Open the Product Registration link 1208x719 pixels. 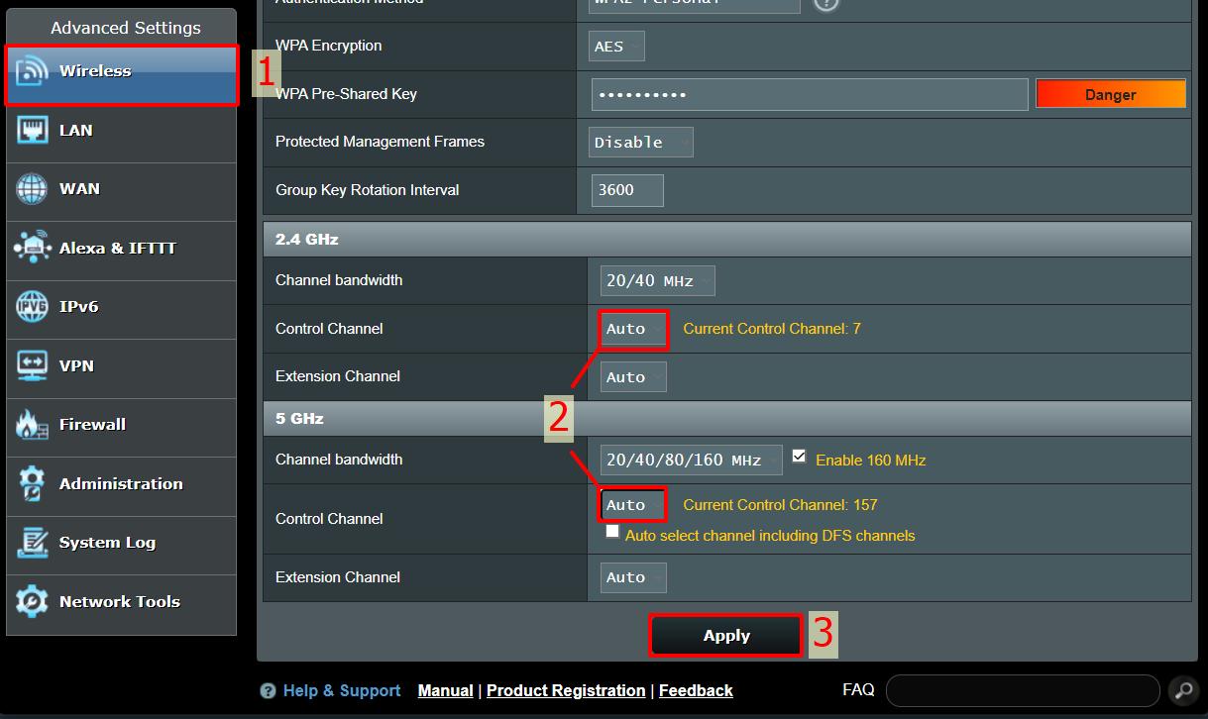pyautogui.click(x=566, y=691)
